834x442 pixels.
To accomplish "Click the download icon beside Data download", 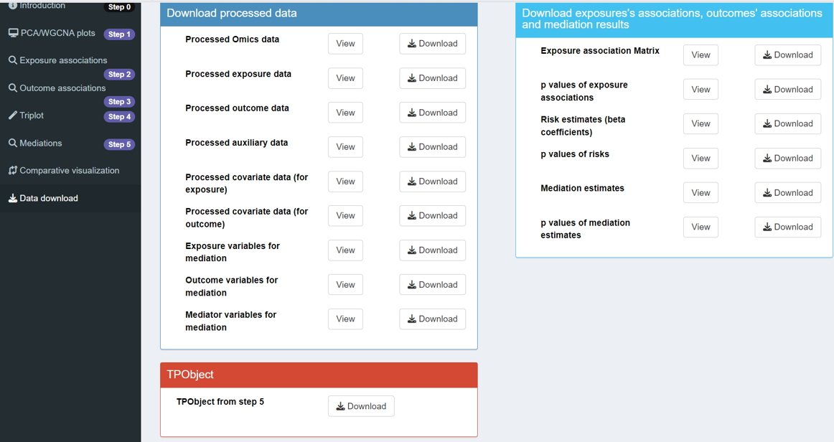I will [x=13, y=199].
